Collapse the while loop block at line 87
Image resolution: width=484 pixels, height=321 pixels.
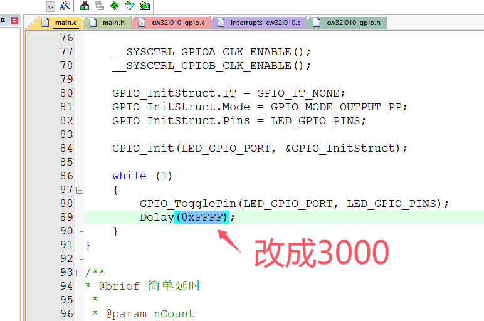pyautogui.click(x=80, y=189)
